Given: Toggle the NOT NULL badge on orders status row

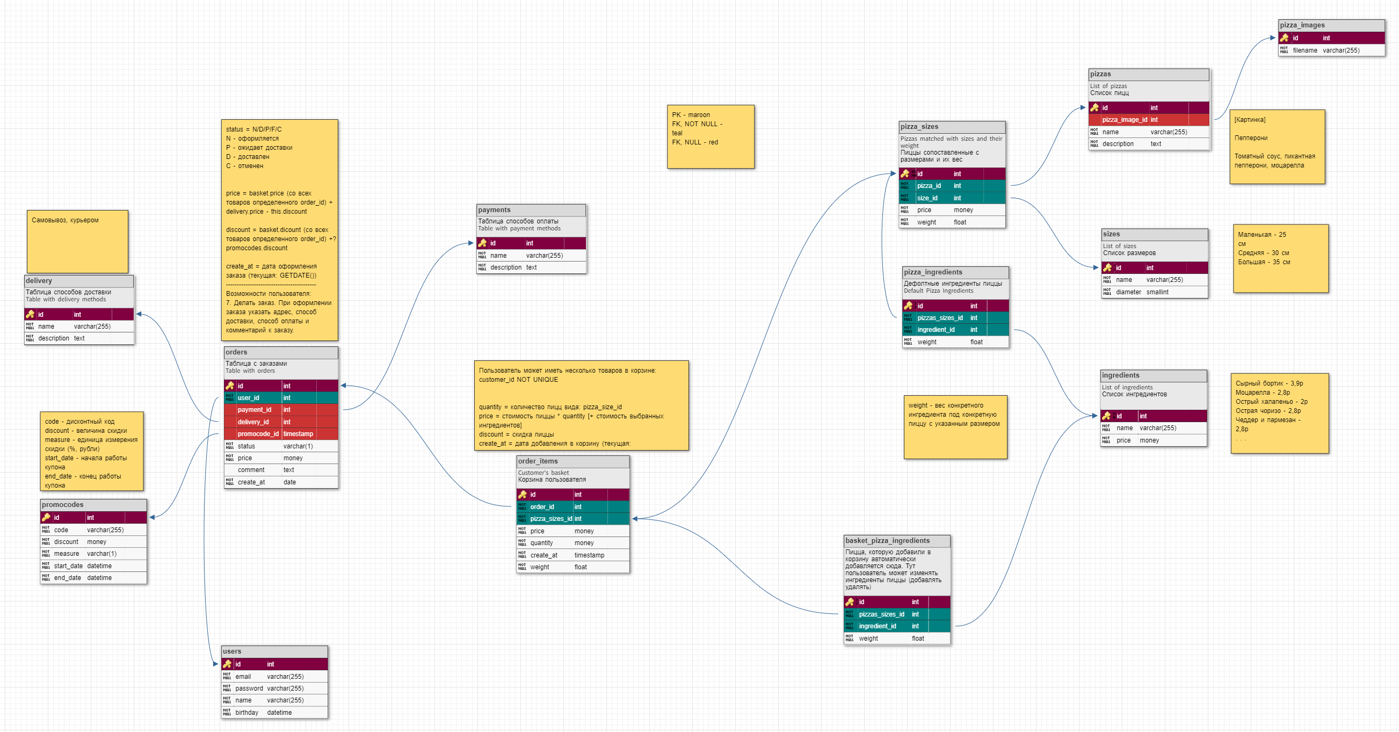Looking at the screenshot, I should click(x=229, y=446).
